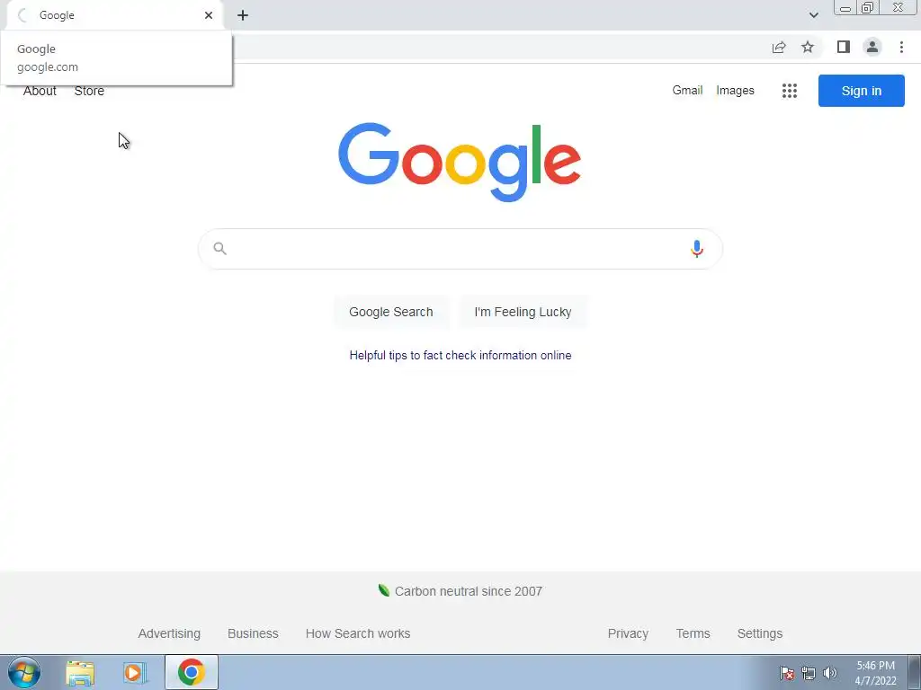Open Helpful tips to fact check link
The height and width of the screenshot is (690, 921).
tap(460, 355)
